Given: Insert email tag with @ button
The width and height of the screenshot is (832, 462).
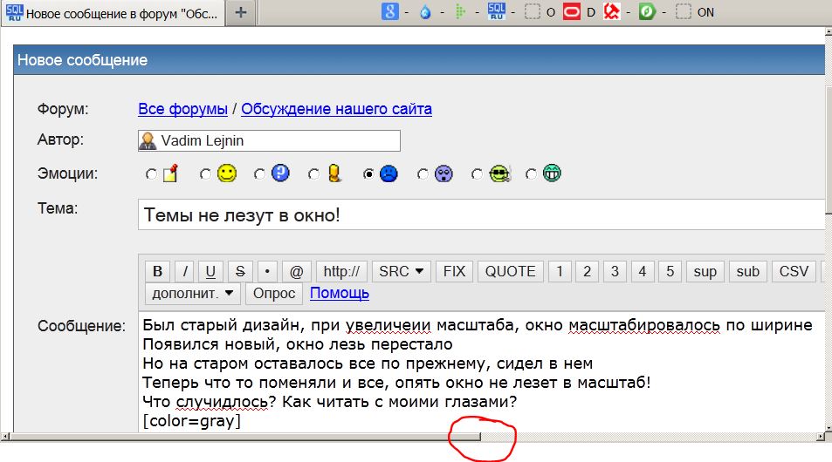Looking at the screenshot, I should pos(296,271).
